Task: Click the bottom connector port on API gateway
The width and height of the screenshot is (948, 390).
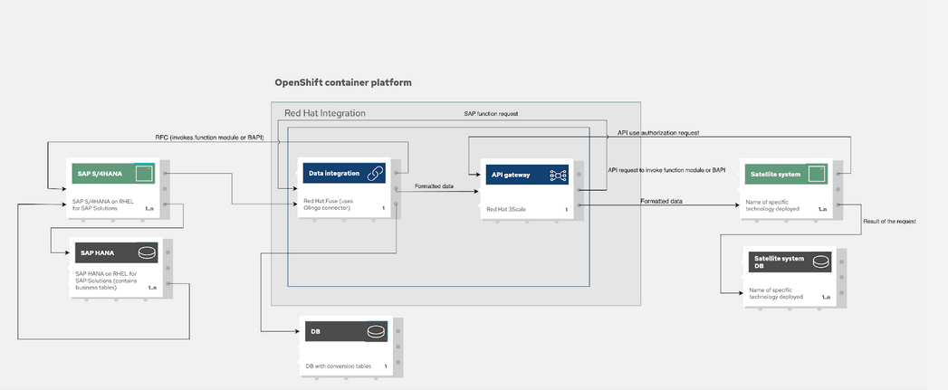Action: pyautogui.click(x=579, y=206)
